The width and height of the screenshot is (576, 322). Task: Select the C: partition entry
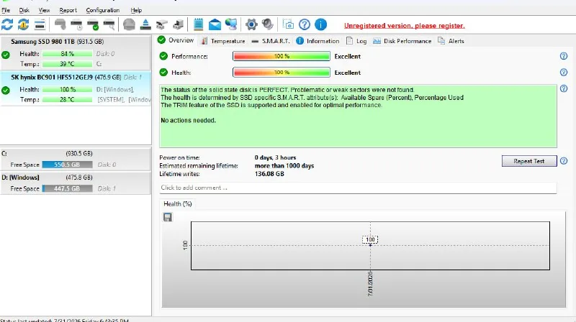click(76, 159)
